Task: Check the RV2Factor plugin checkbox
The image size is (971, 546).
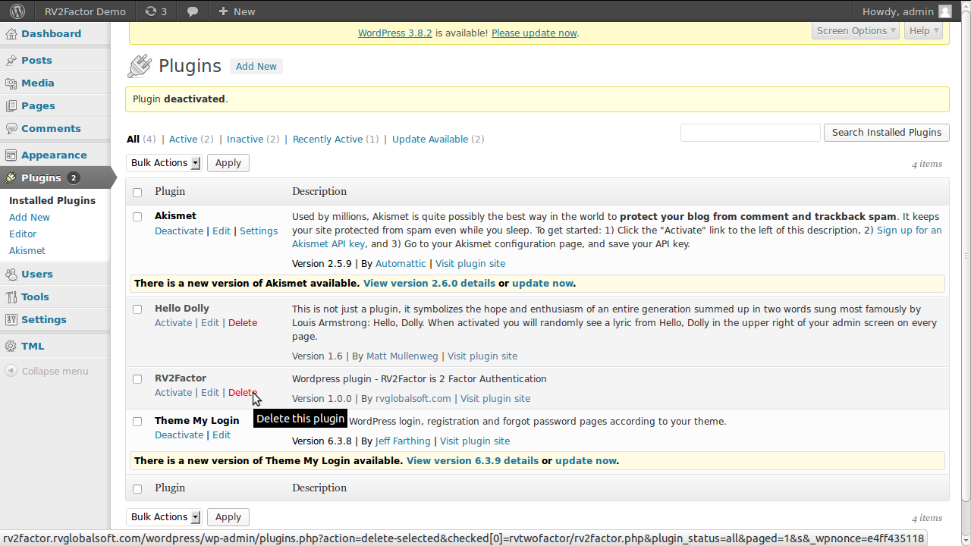Action: coord(137,378)
